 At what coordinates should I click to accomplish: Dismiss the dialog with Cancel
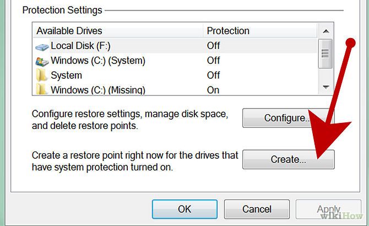[256, 209]
